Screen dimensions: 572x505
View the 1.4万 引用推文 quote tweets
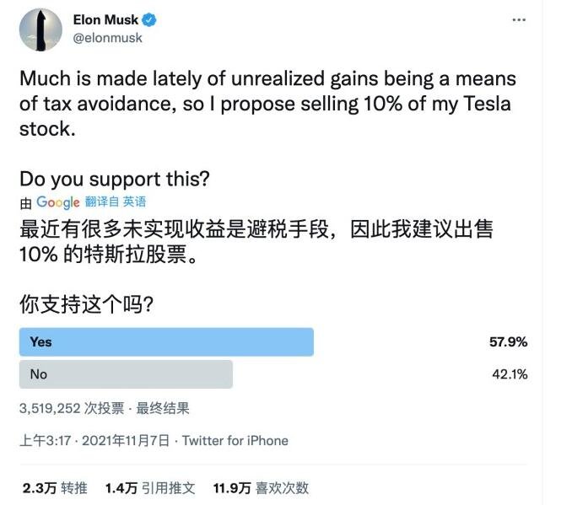click(x=149, y=487)
